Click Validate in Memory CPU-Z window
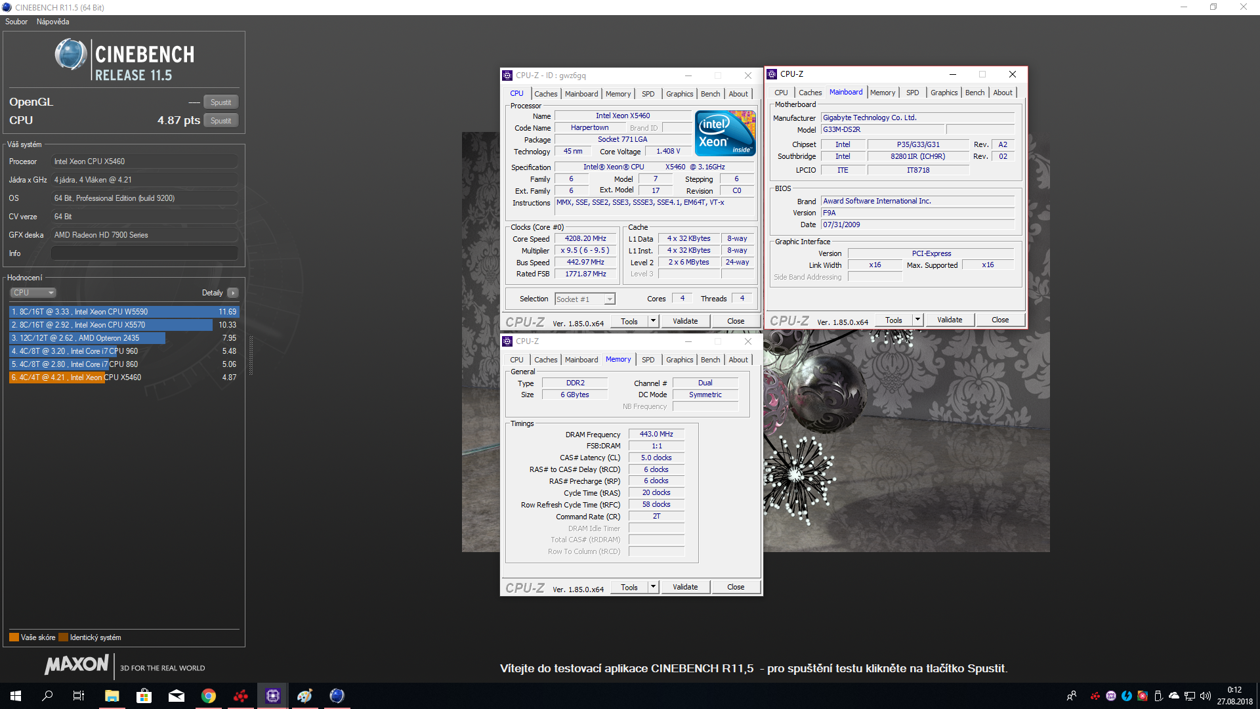The width and height of the screenshot is (1260, 709). click(685, 587)
